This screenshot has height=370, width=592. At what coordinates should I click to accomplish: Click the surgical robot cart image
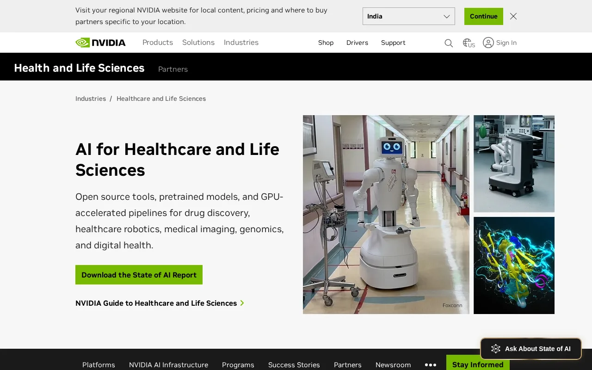click(514, 164)
